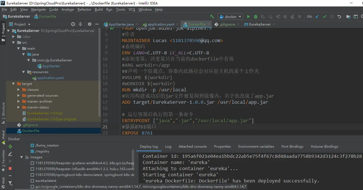Open the Project panel settings gear

[90, 24]
